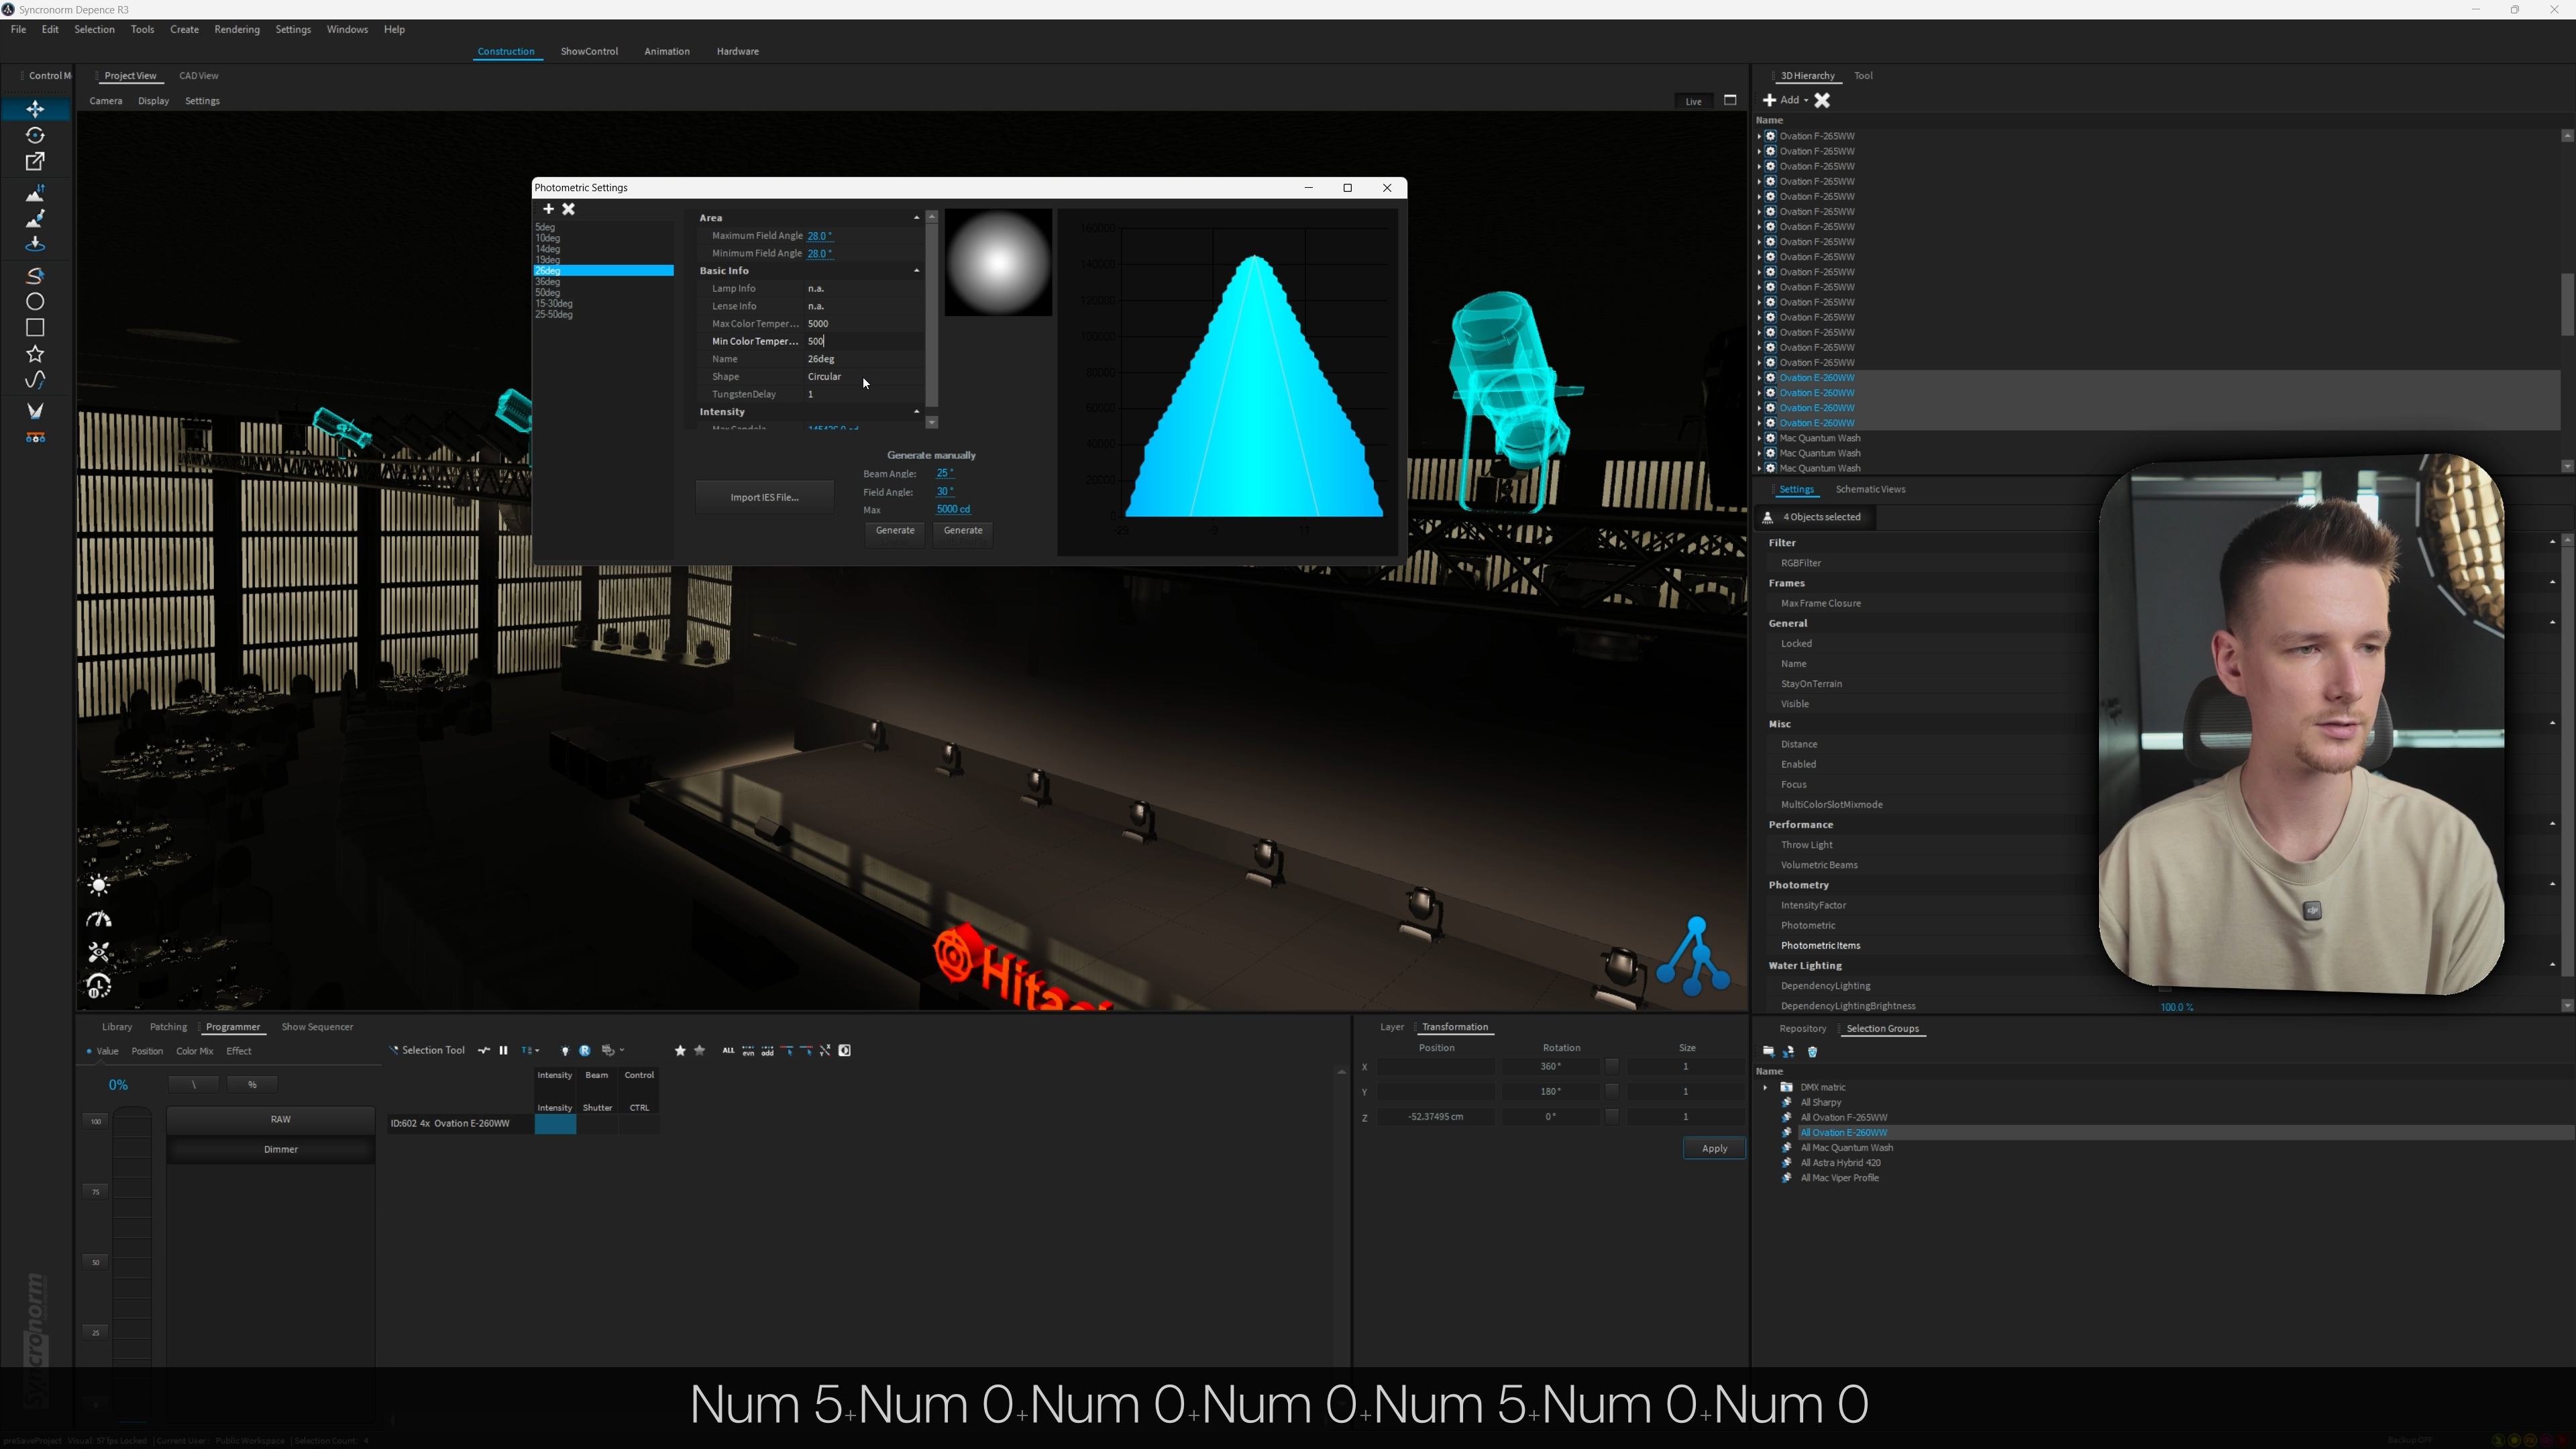Click the function curve tool icon
This screenshot has width=2576, height=1449.
(35, 380)
